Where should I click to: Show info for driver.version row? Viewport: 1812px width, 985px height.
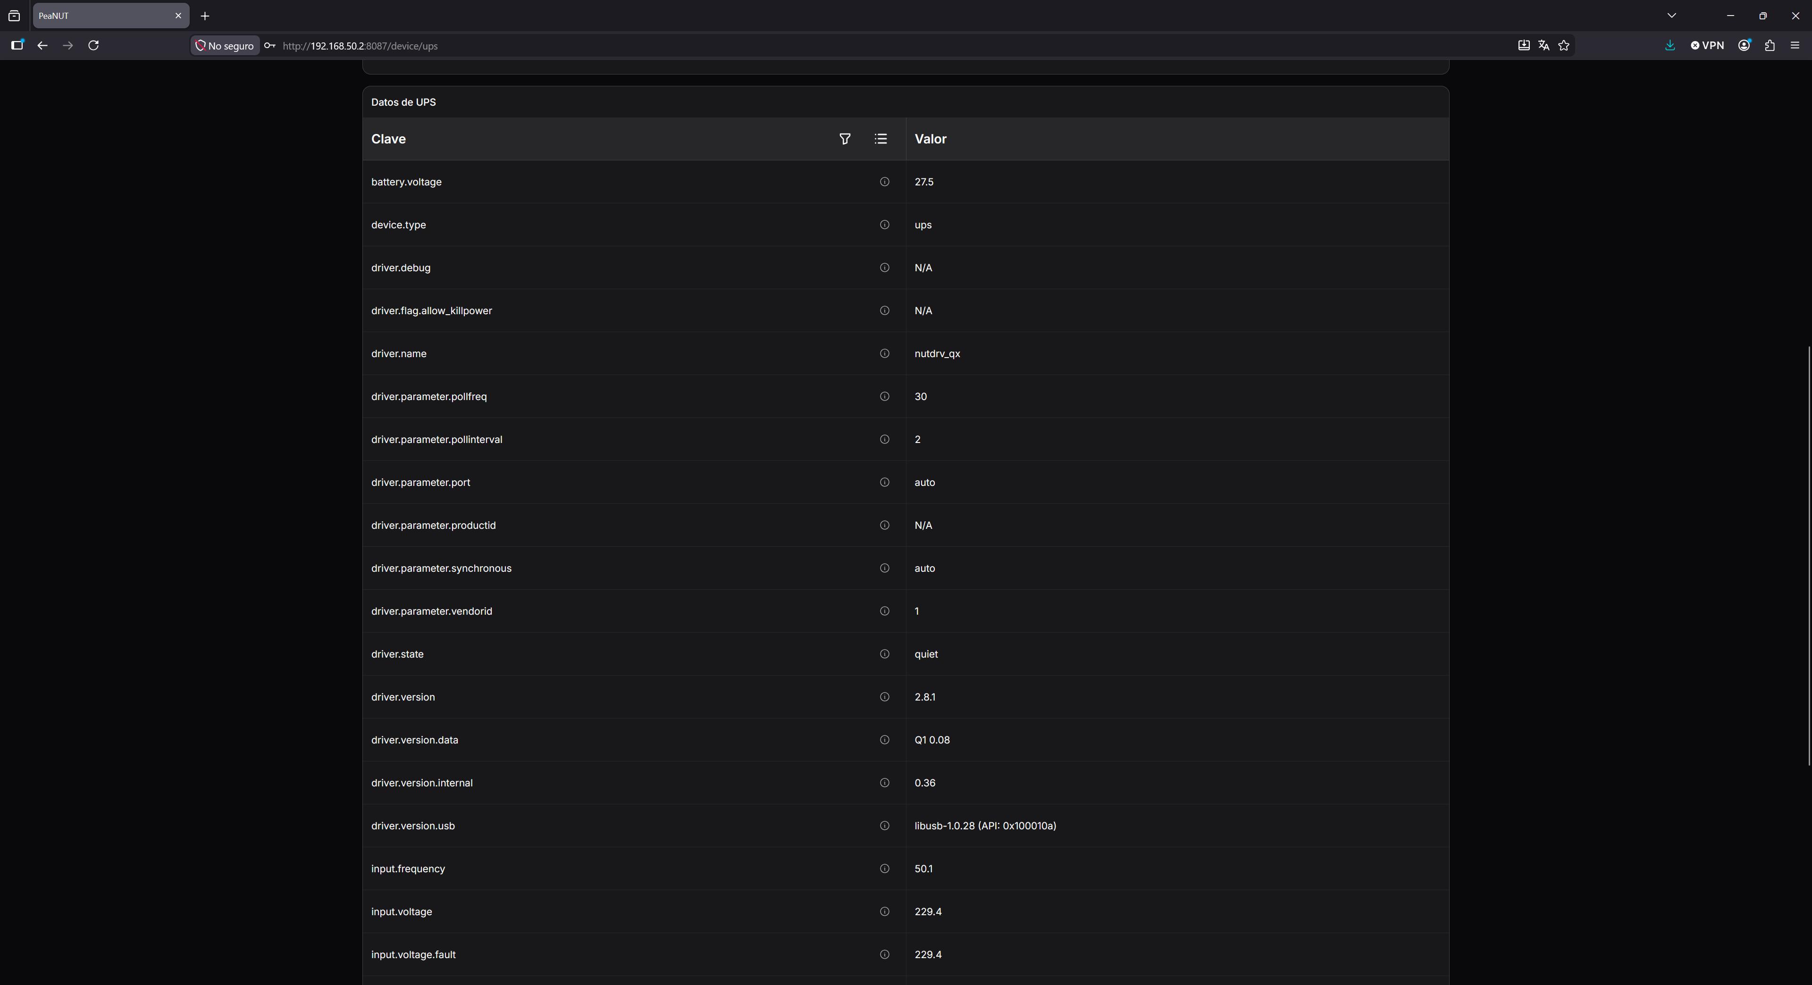[x=884, y=697]
